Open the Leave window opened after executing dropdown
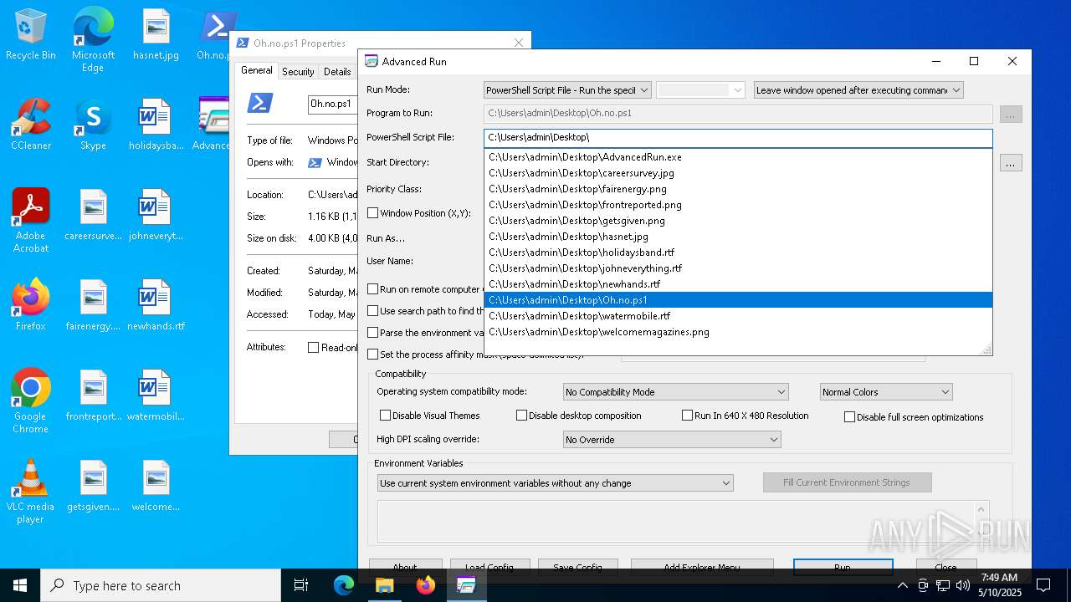The image size is (1071, 602). tap(858, 90)
